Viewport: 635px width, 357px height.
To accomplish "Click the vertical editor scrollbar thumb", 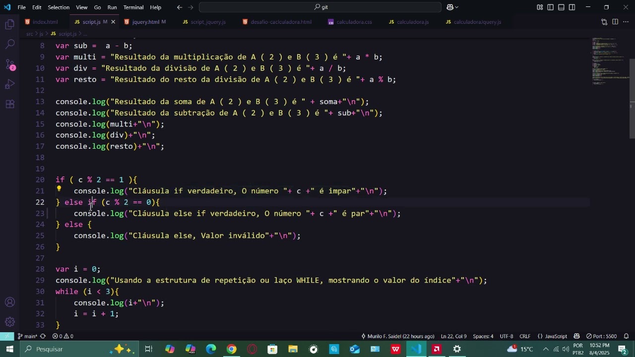I will point(632,98).
